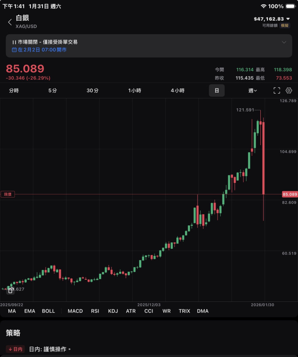
Task: Open chart settings gear
Action: pos(288,90)
